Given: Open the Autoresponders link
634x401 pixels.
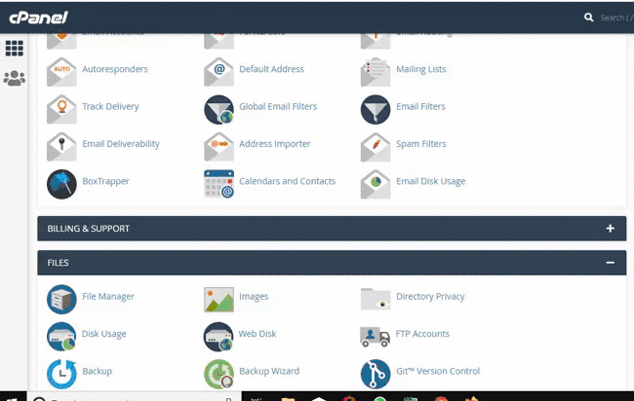Looking at the screenshot, I should coord(115,69).
